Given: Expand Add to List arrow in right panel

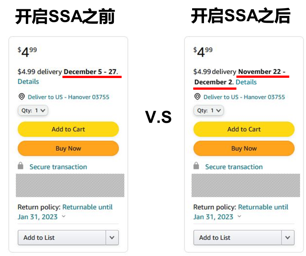Looking at the screenshot, I should (288, 238).
